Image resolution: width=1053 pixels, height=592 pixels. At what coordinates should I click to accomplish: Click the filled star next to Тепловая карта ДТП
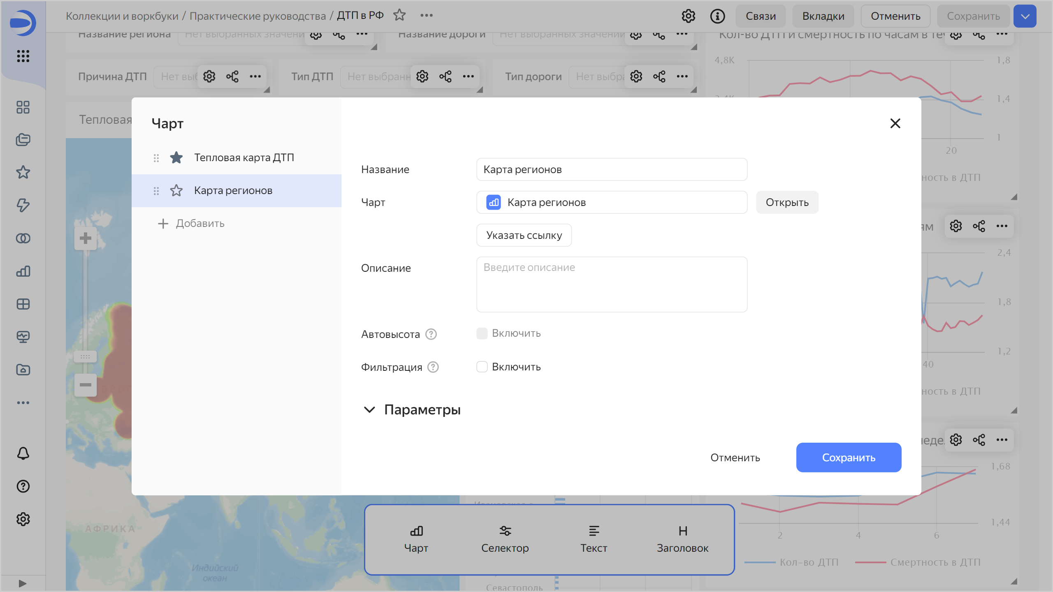pyautogui.click(x=176, y=157)
